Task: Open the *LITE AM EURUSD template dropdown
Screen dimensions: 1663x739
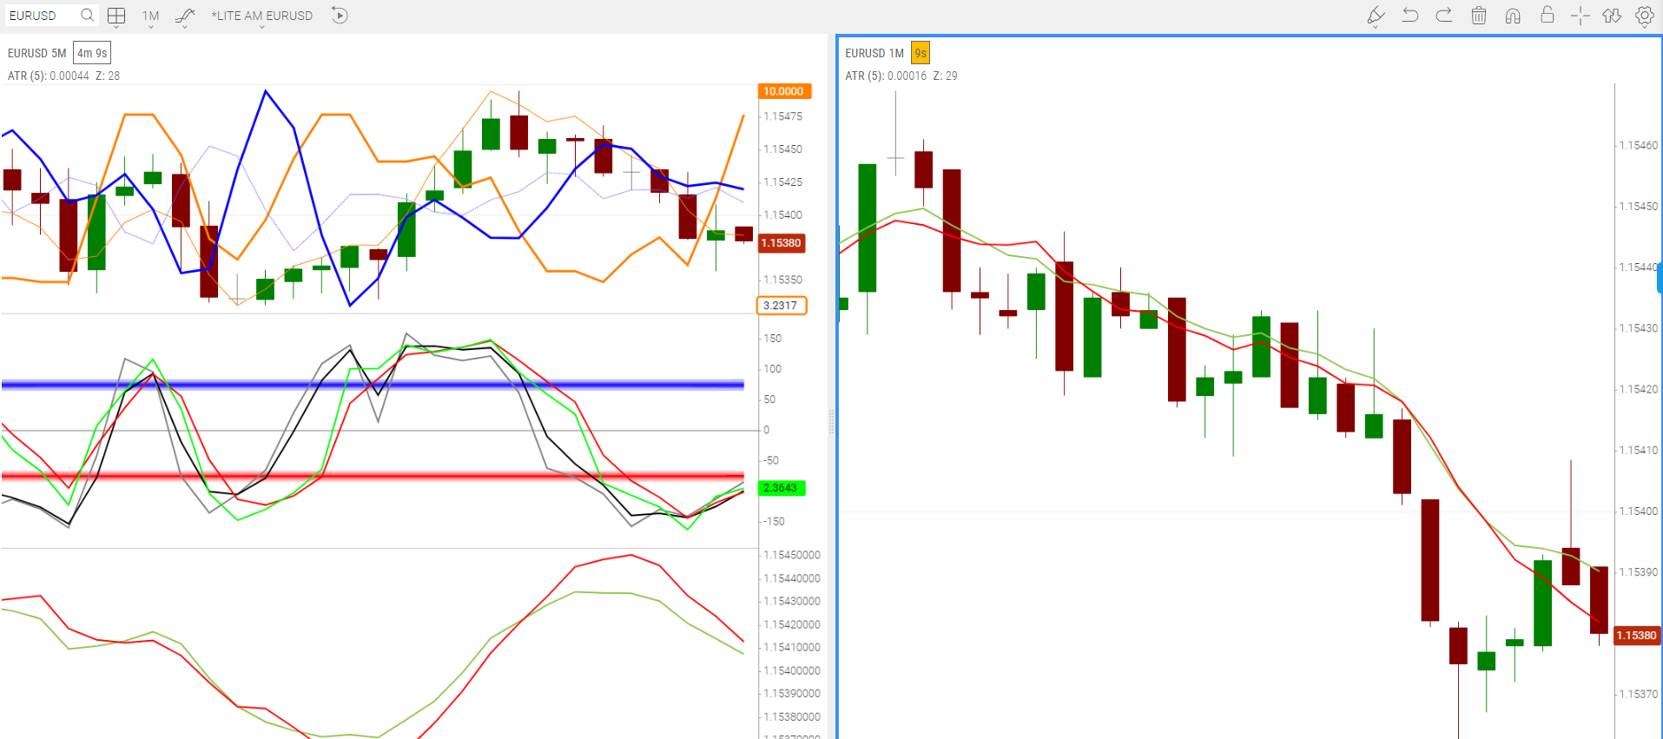Action: [261, 16]
